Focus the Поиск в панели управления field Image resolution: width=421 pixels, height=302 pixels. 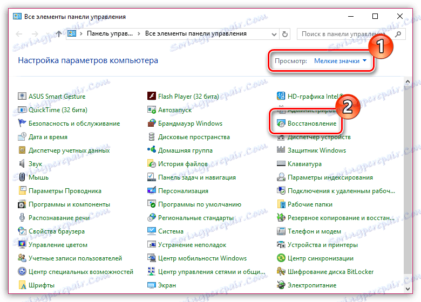coord(351,34)
